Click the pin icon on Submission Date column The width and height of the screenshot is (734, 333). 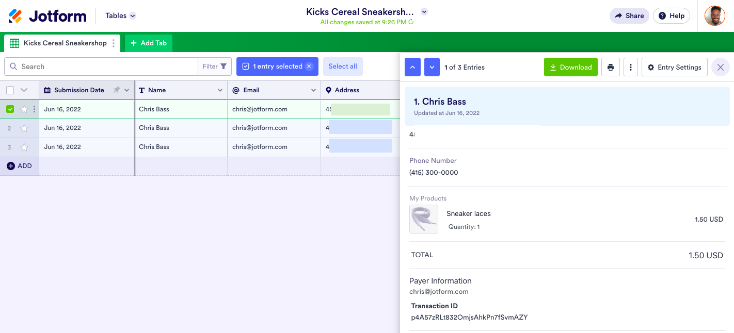coord(117,90)
